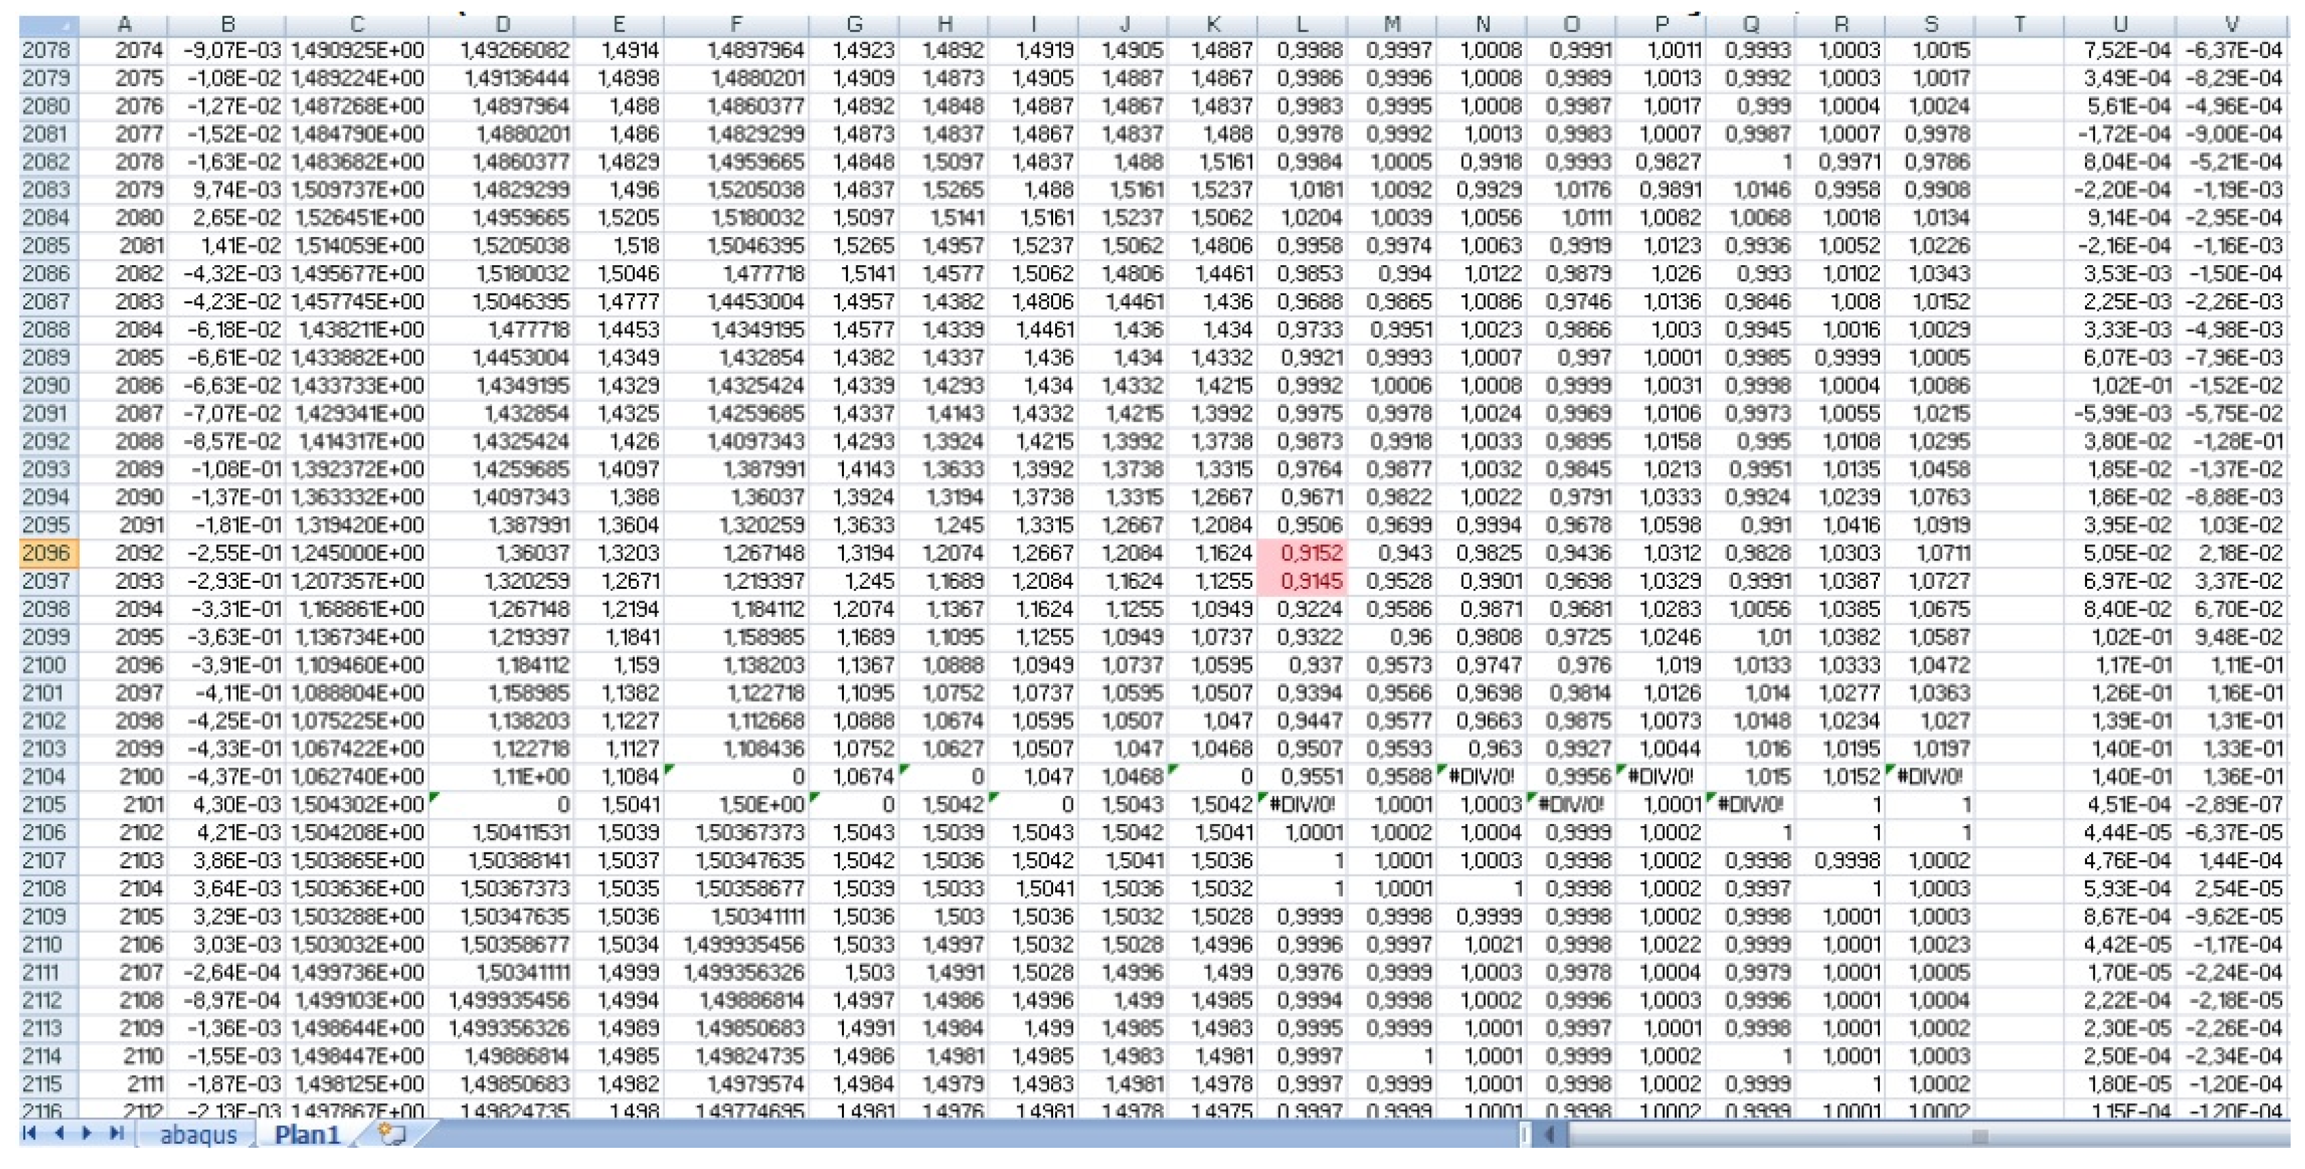Select row 2104 header

coord(46,776)
